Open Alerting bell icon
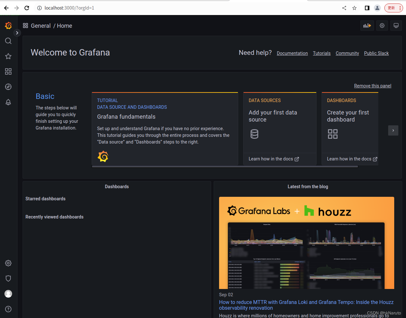Viewport: 406px width, 318px height. (8, 102)
